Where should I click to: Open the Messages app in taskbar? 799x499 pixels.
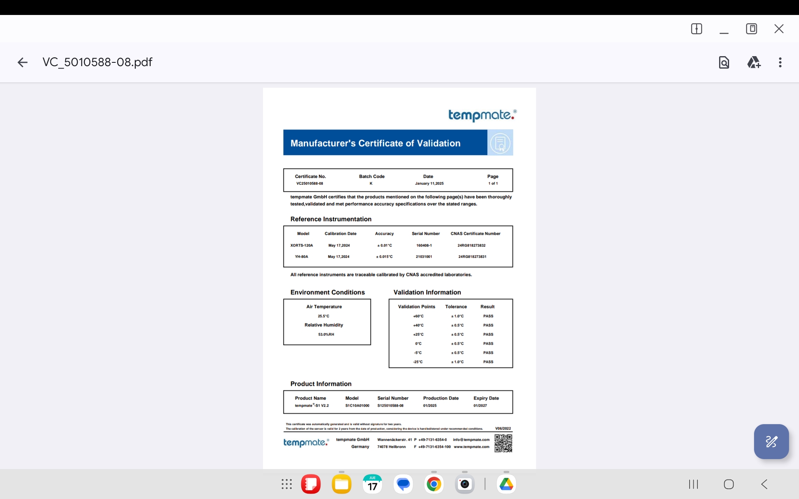click(403, 484)
